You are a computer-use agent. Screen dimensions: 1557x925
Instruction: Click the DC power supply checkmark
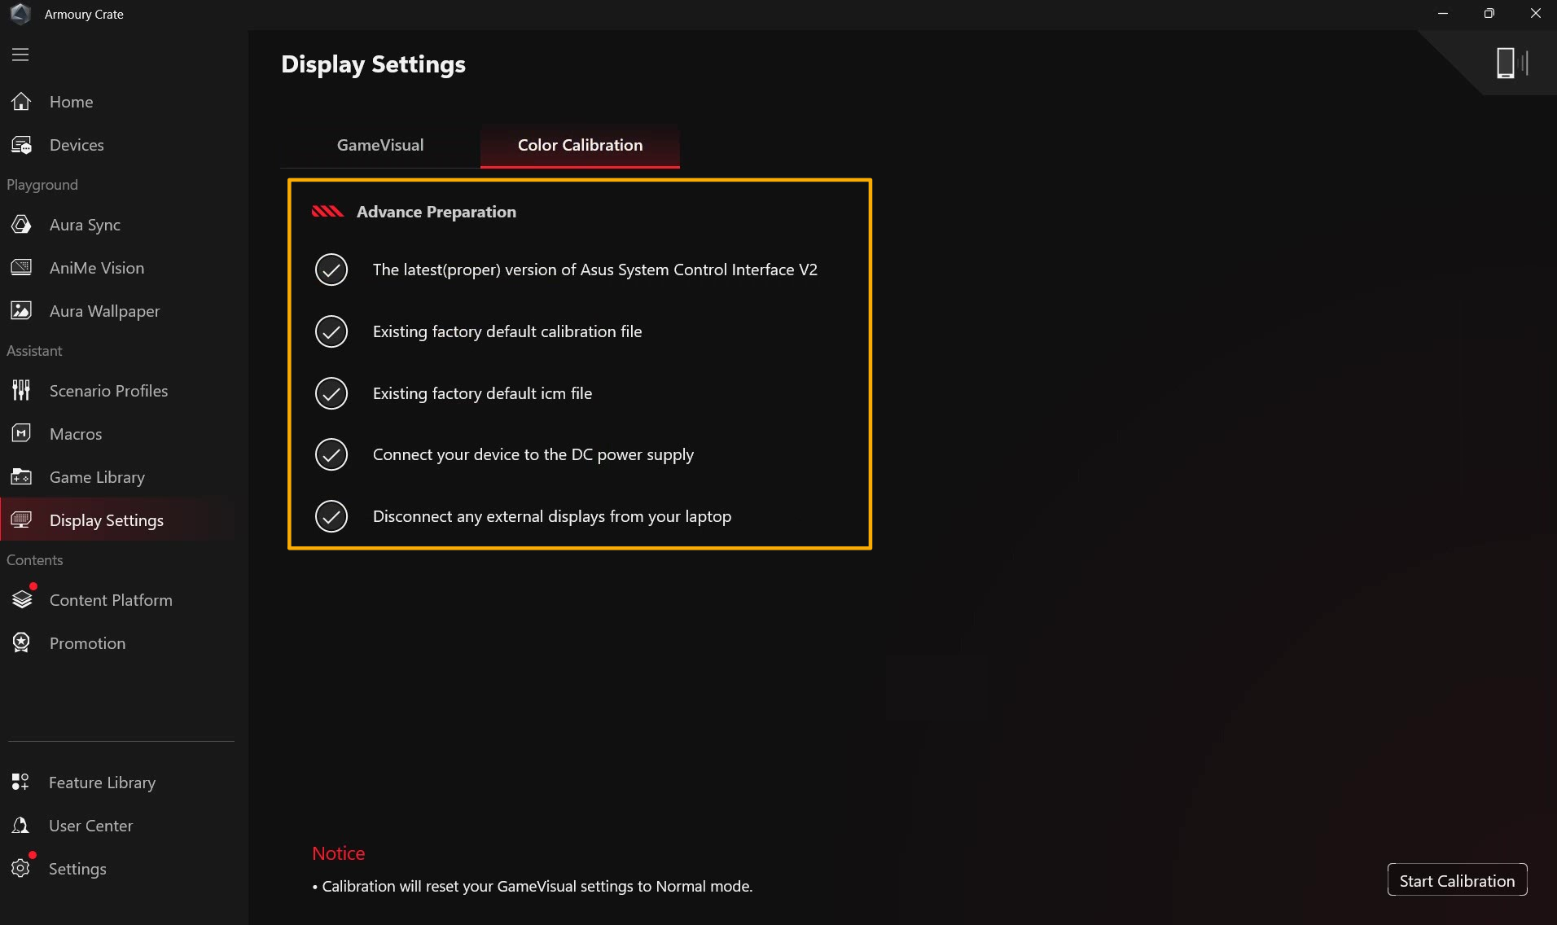click(x=331, y=454)
